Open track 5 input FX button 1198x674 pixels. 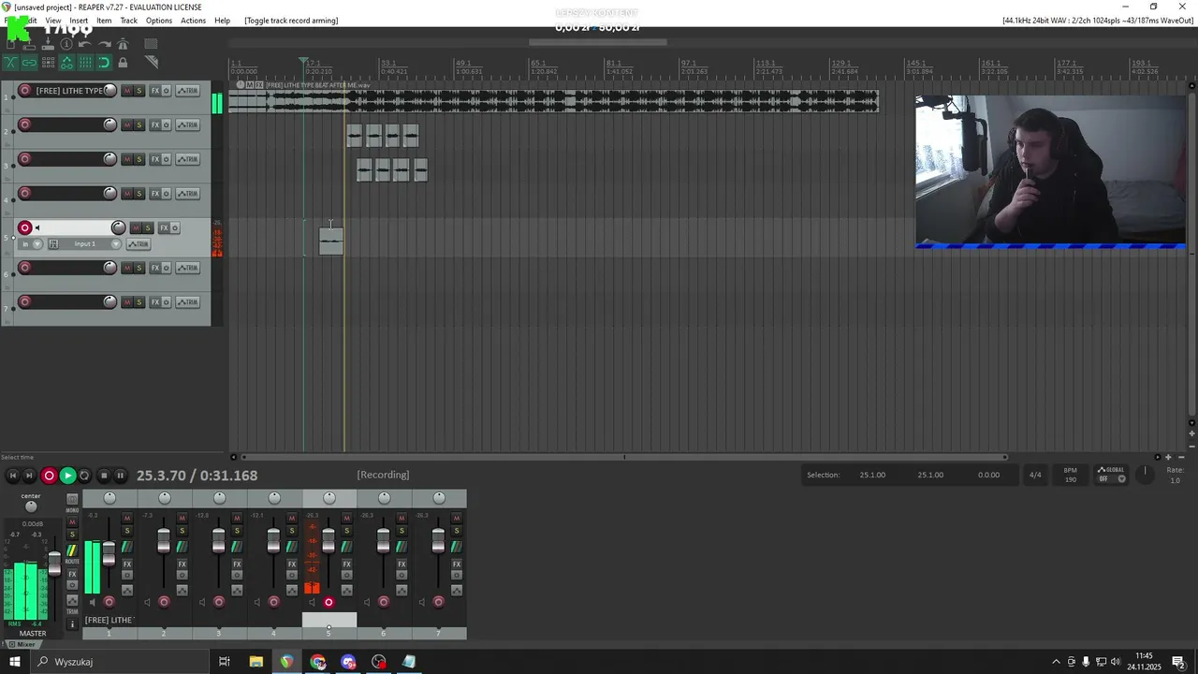click(53, 243)
